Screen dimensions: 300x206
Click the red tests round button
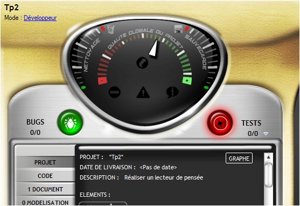click(220, 123)
